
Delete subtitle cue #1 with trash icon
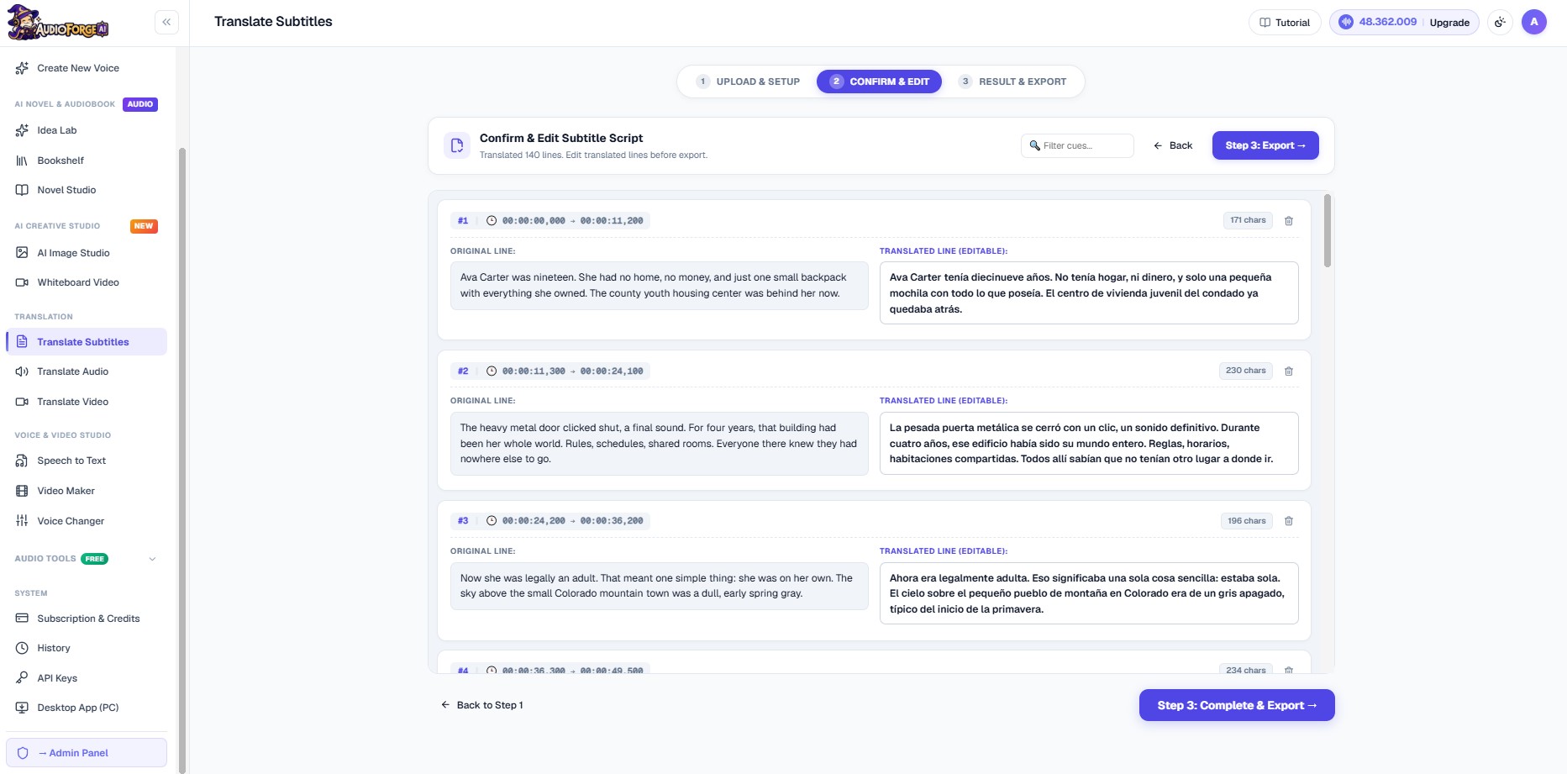(x=1289, y=221)
